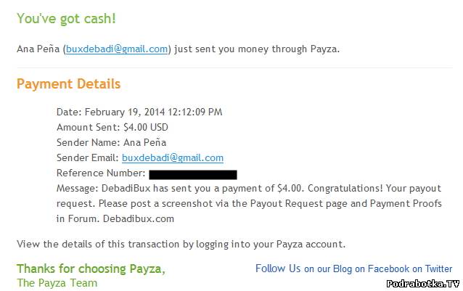The height and width of the screenshot is (291, 463).
Task: Click the Sender Name Ana Peña line
Action: pyautogui.click(x=111, y=142)
